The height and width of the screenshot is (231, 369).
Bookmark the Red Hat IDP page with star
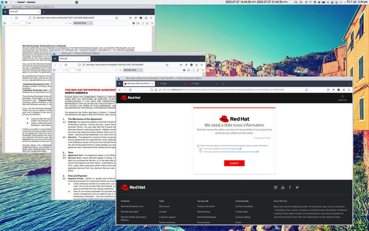[306, 90]
